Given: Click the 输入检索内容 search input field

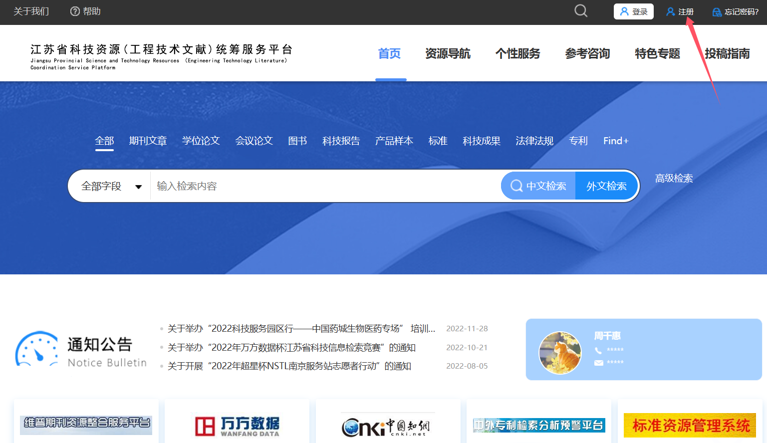Looking at the screenshot, I should point(324,186).
